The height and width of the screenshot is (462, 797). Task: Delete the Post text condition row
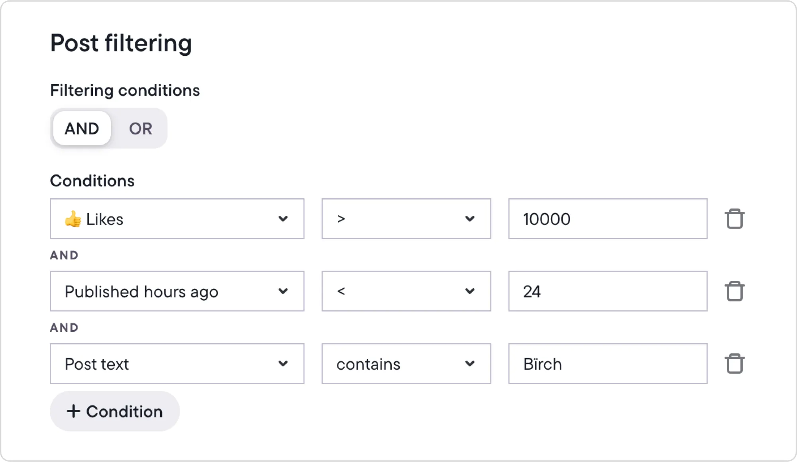click(x=735, y=363)
